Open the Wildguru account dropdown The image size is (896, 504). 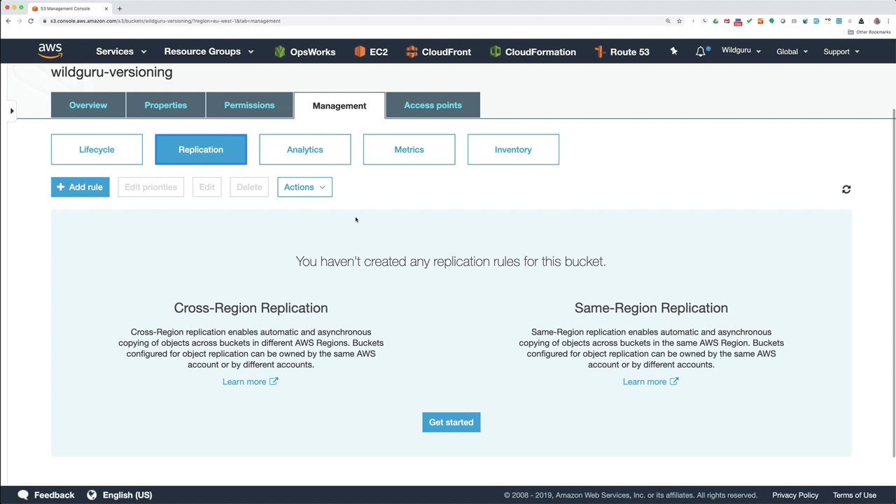click(741, 51)
